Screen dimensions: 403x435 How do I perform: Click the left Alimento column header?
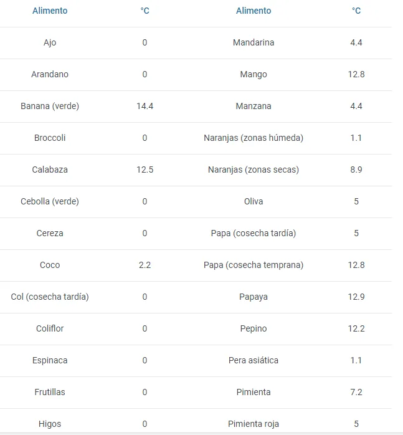click(50, 11)
